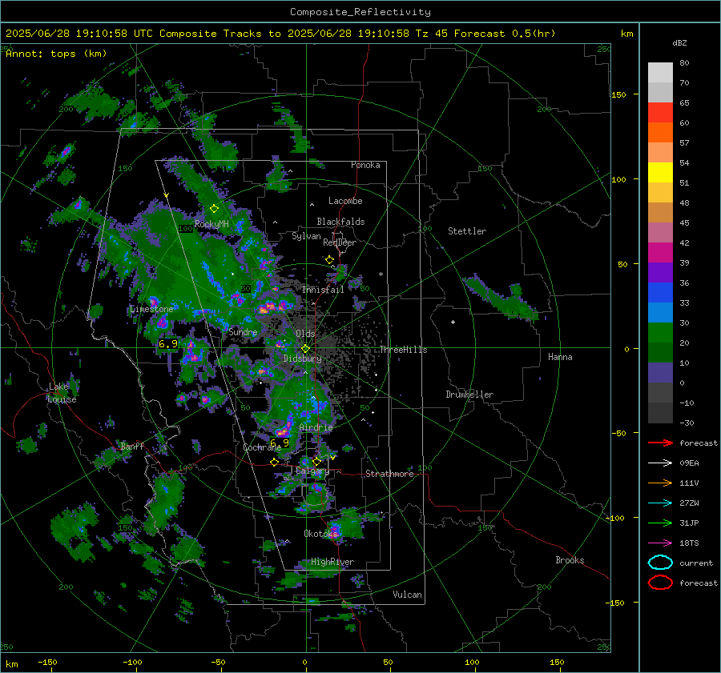Click the ThreeHills city label
721x673 pixels.
click(403, 350)
